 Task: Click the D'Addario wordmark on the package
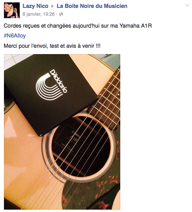58,81
